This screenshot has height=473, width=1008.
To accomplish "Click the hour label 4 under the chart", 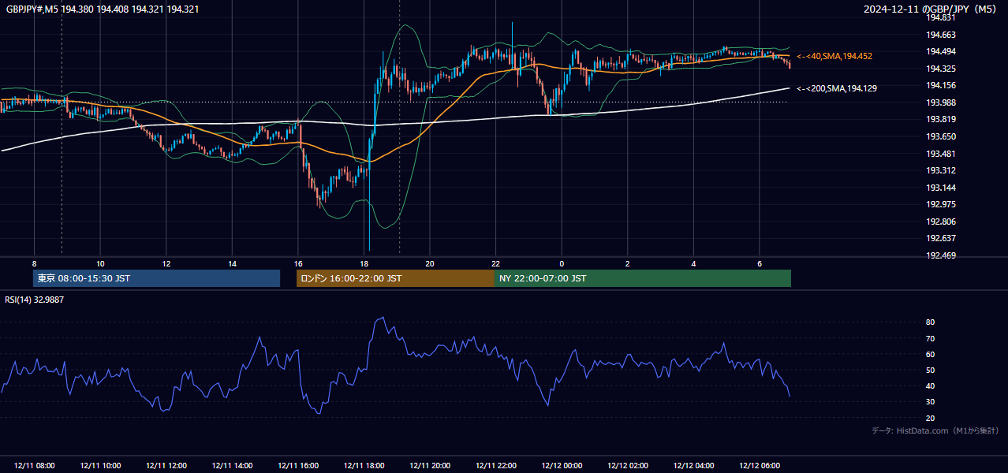I will click(693, 263).
